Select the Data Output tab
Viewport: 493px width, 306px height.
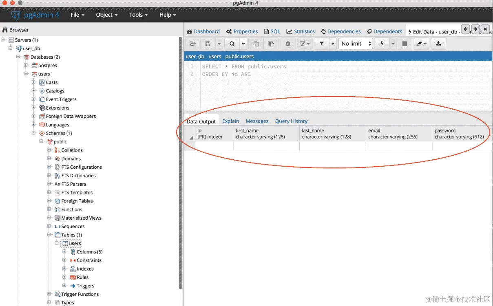(x=201, y=121)
